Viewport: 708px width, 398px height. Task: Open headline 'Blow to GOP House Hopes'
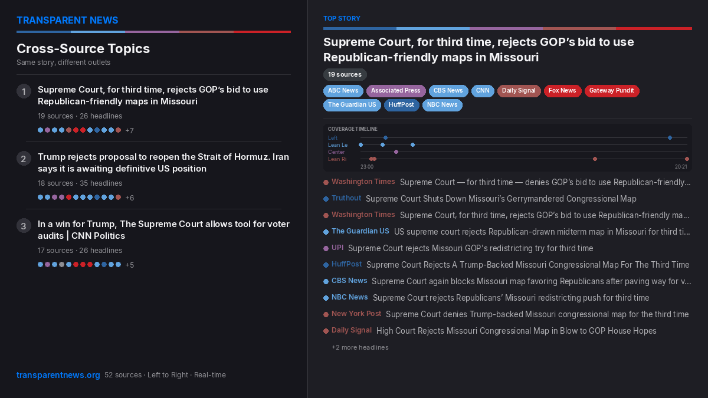pos(516,331)
